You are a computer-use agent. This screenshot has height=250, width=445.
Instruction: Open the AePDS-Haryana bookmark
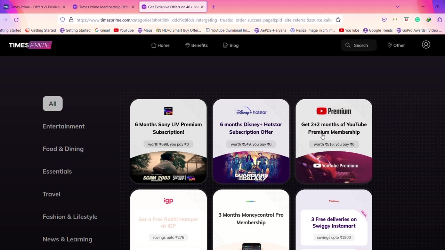[270, 30]
